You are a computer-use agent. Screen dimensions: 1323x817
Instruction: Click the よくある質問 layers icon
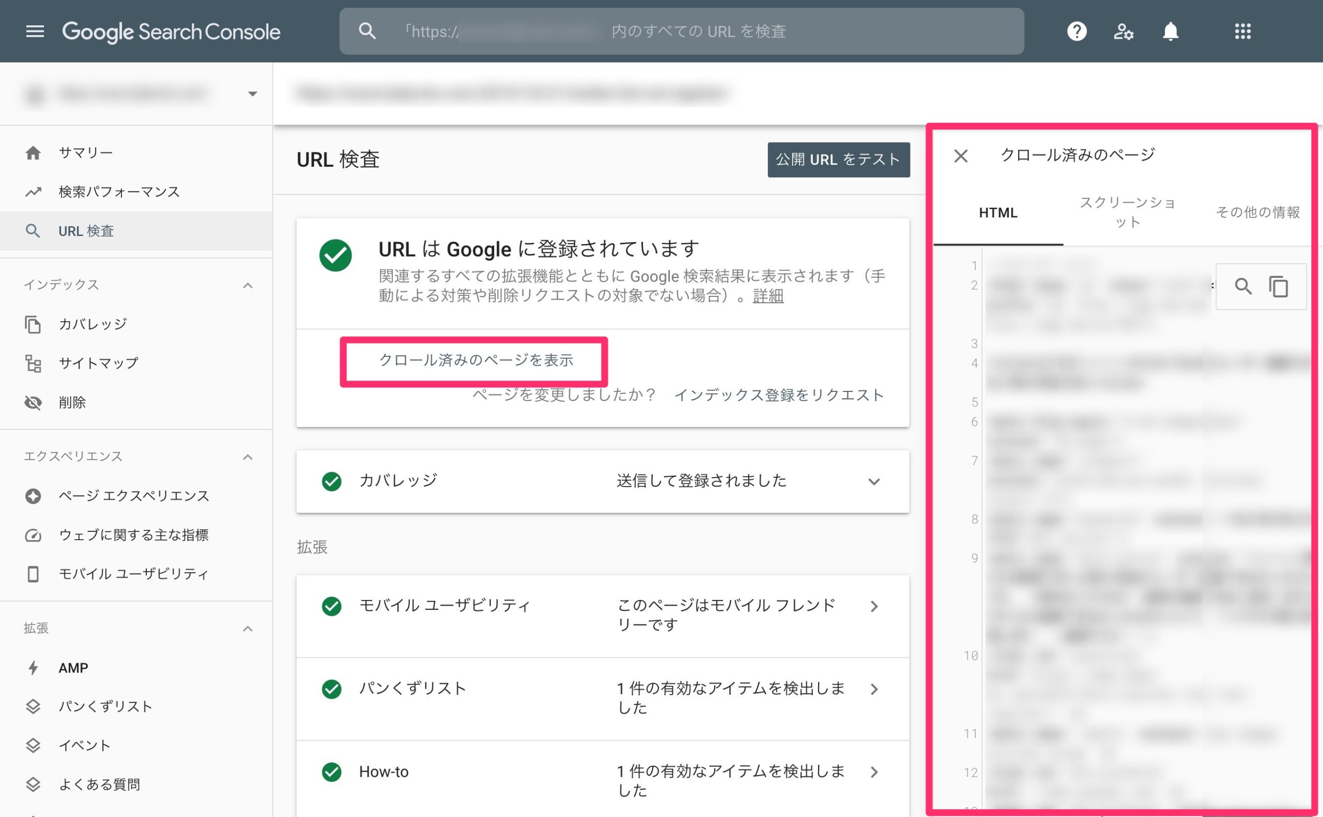[33, 784]
